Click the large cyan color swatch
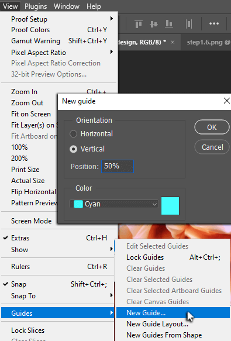 170,206
